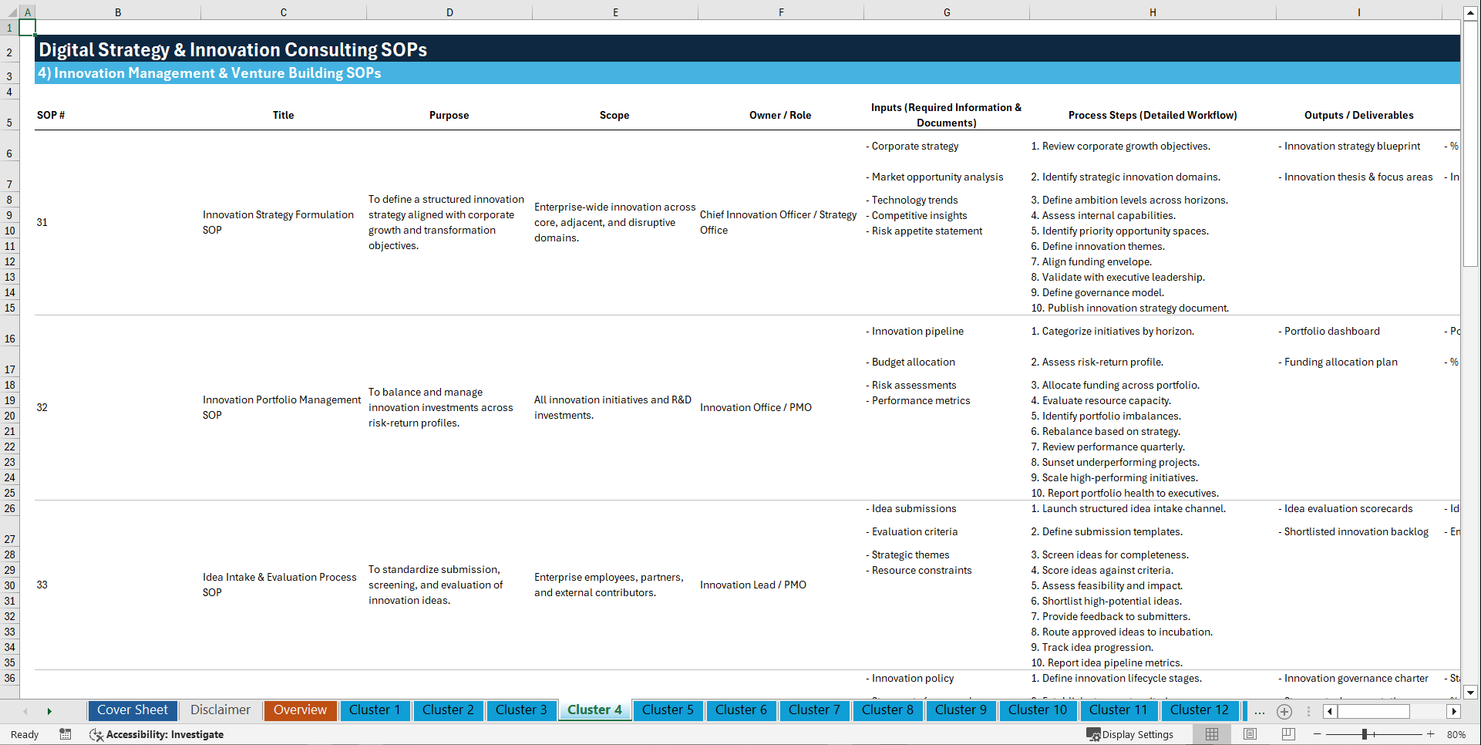Screen dimensions: 1481x745
Task: Switch to Normal view in status bar
Action: point(1212,734)
